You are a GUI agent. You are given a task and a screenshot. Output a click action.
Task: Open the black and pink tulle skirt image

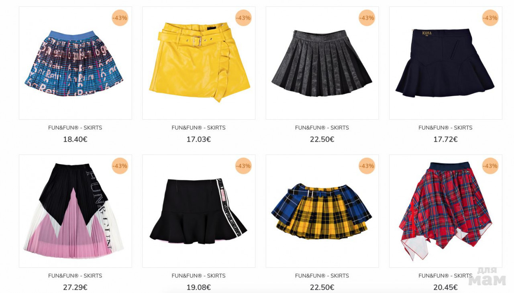(75, 211)
